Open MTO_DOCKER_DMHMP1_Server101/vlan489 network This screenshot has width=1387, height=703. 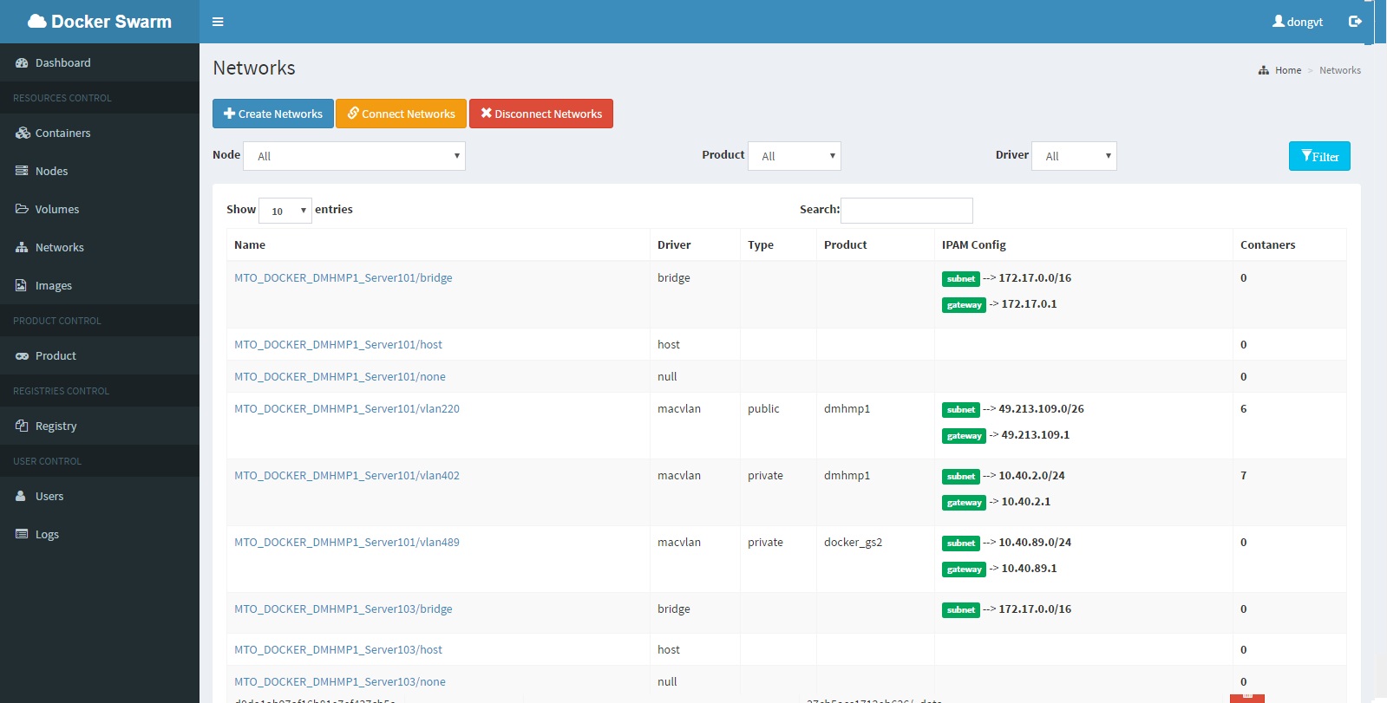tap(347, 543)
